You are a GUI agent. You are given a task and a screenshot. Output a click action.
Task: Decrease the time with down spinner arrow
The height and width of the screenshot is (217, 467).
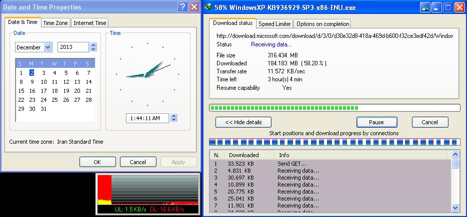[x=173, y=120]
